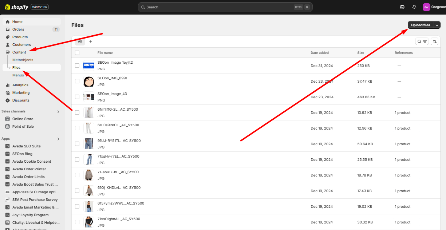Click the Marketing target icon
This screenshot has height=230, width=446.
tap(8, 93)
